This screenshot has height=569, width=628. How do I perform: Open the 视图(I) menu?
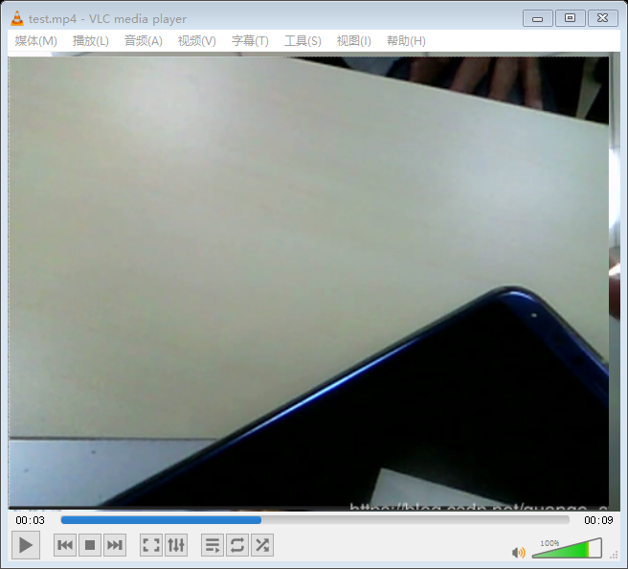click(x=353, y=41)
